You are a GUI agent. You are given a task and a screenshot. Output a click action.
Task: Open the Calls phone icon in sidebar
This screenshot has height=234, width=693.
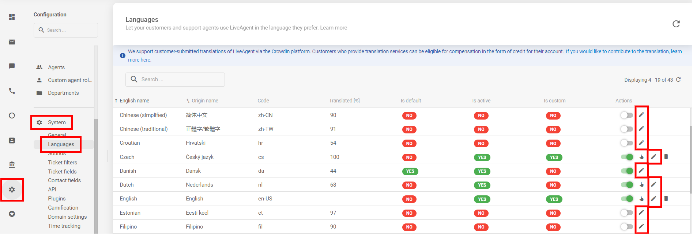(x=12, y=91)
